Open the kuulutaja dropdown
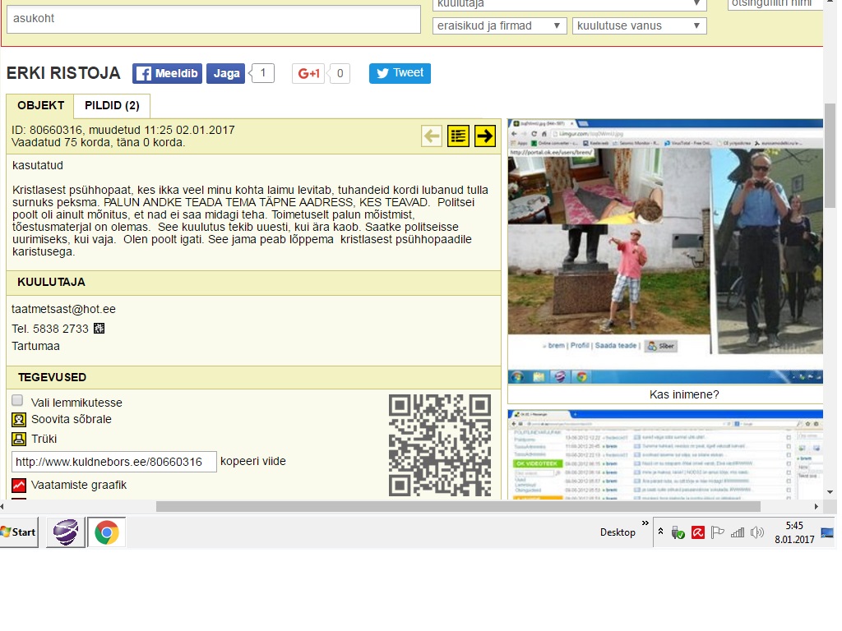The height and width of the screenshot is (631, 842). click(570, 4)
